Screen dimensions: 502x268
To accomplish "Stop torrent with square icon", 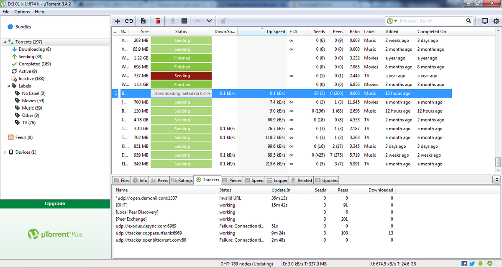I will click(x=184, y=21).
